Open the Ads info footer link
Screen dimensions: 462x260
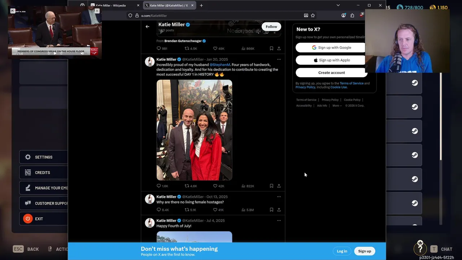click(322, 106)
